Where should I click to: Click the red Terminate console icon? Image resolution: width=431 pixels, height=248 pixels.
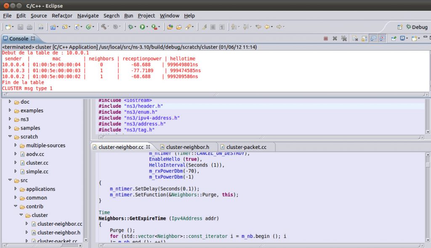(x=326, y=39)
